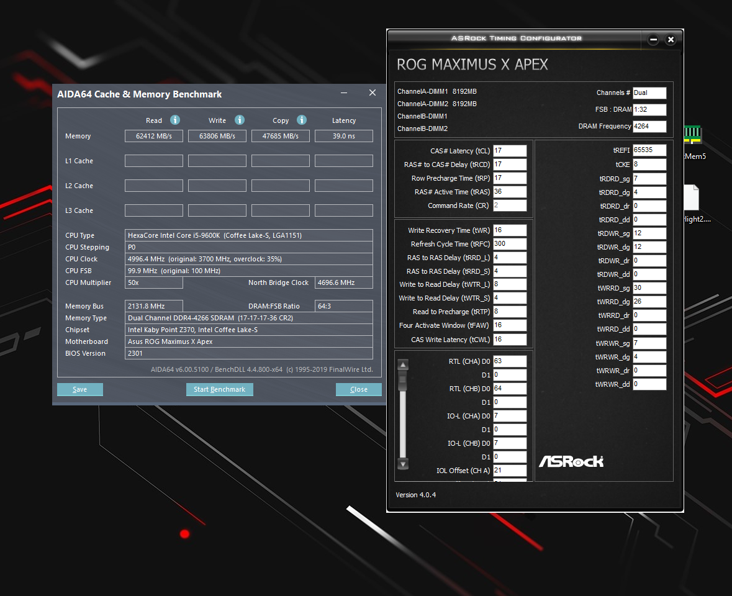This screenshot has height=596, width=732.
Task: Open the Read benchmark info icon
Action: point(175,120)
